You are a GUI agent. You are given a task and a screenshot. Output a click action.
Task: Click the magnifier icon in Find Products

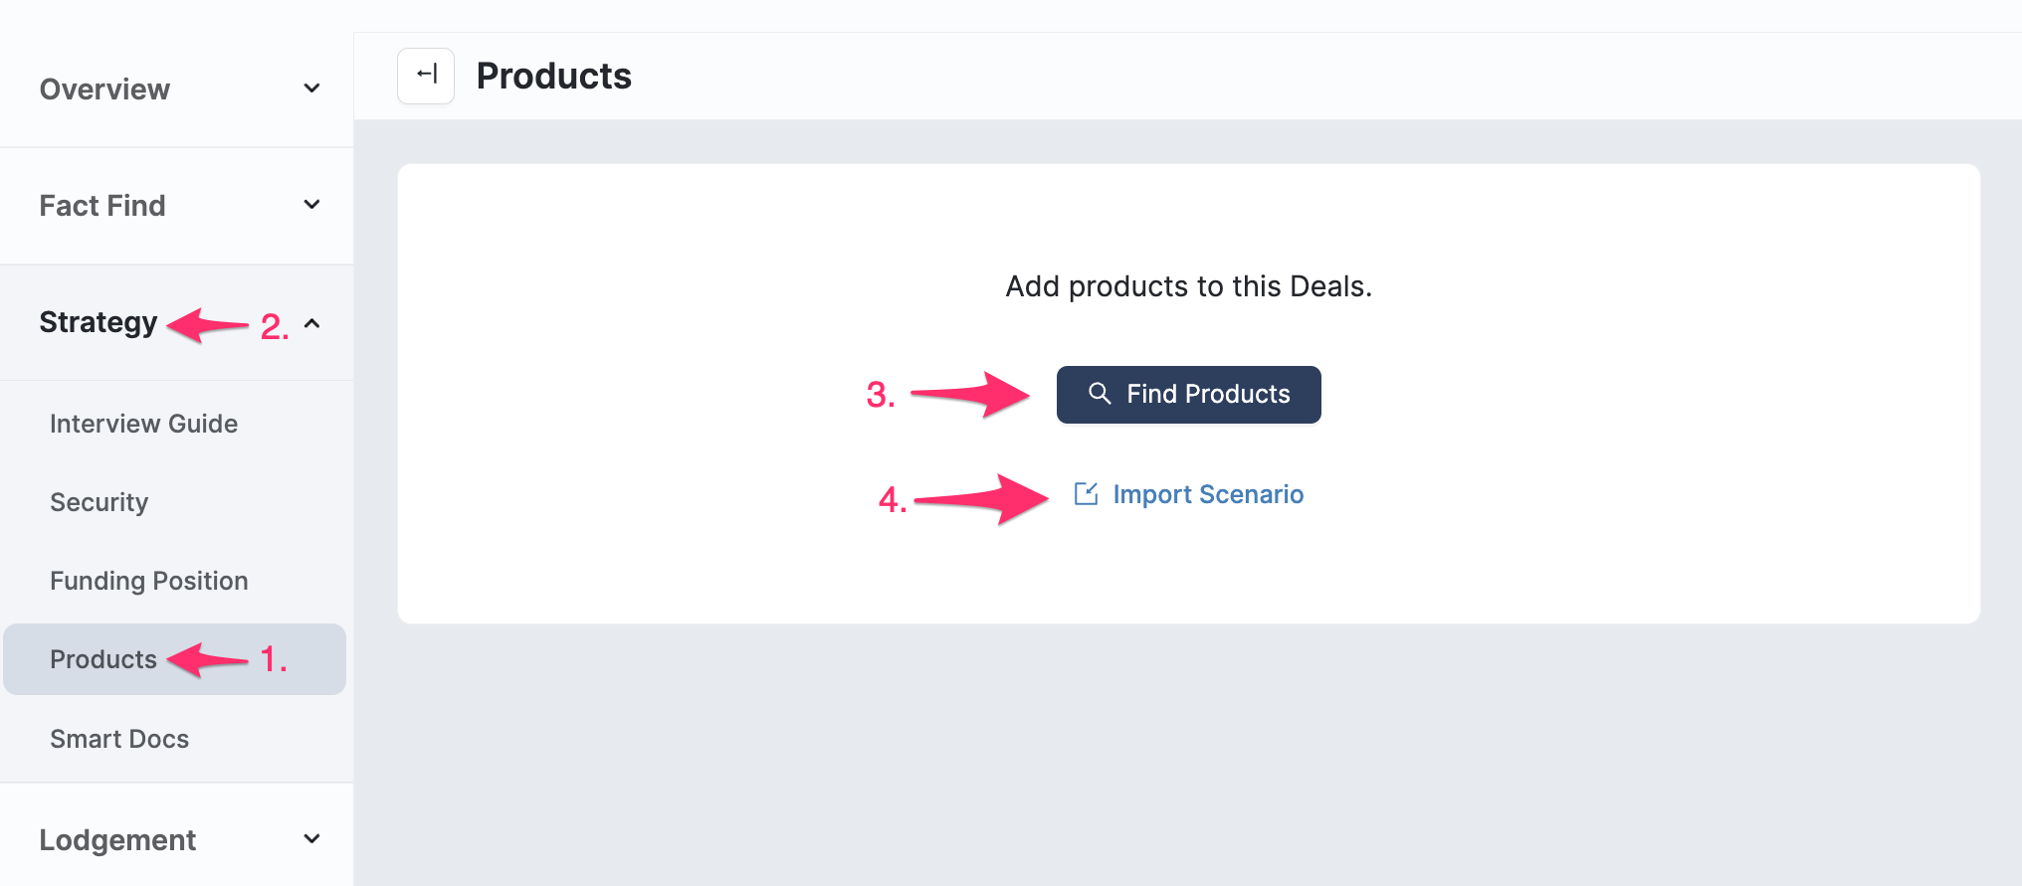tap(1100, 394)
